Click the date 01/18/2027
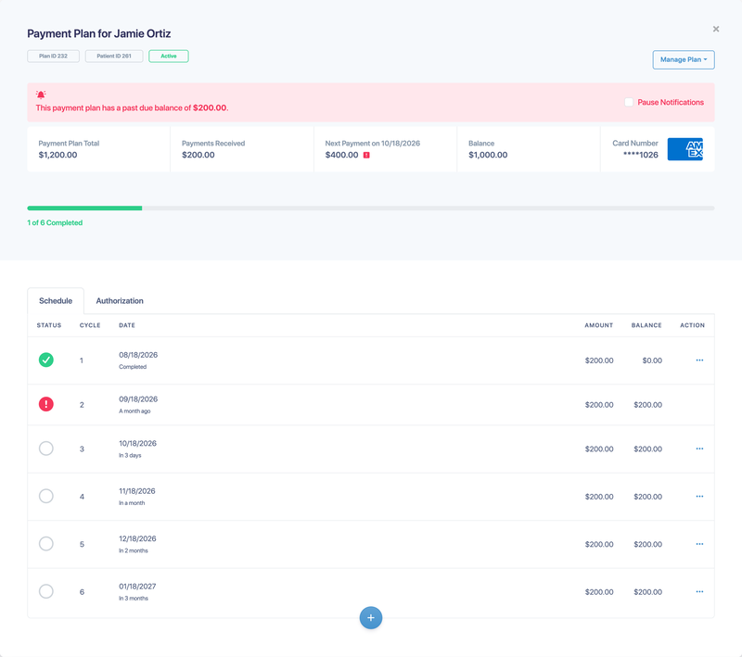The width and height of the screenshot is (742, 657). pyautogui.click(x=137, y=587)
